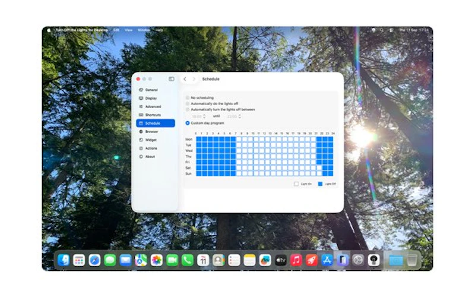Click the end time stepper arrows
475x297 pixels.
[240, 116]
